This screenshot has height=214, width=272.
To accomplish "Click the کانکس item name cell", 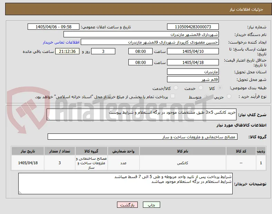I will 183,163.
